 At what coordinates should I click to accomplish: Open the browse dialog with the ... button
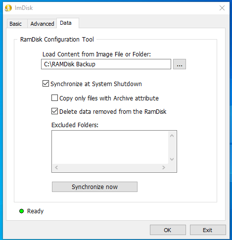point(180,64)
